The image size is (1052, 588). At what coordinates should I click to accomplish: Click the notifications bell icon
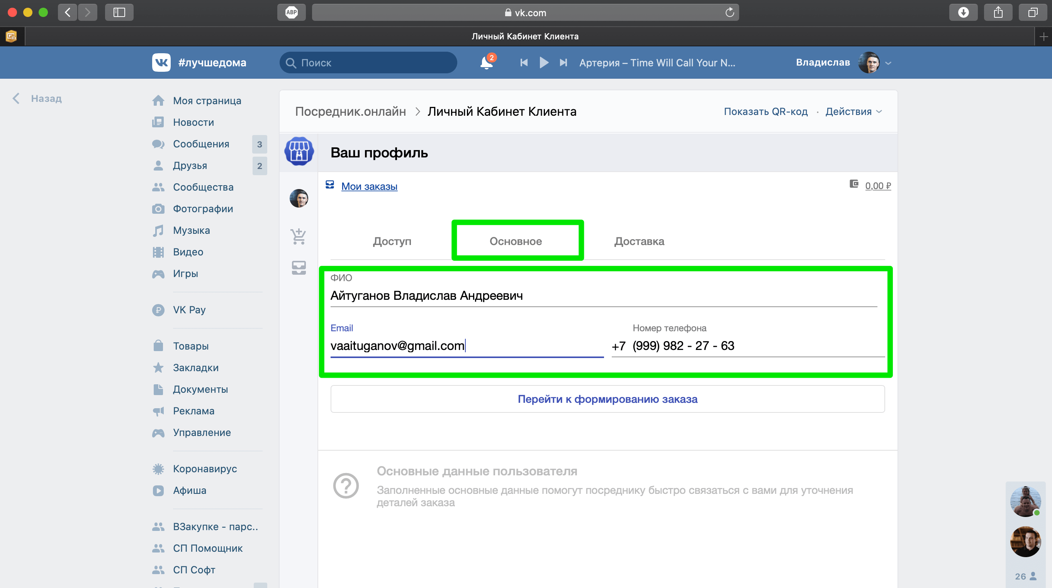tap(486, 63)
